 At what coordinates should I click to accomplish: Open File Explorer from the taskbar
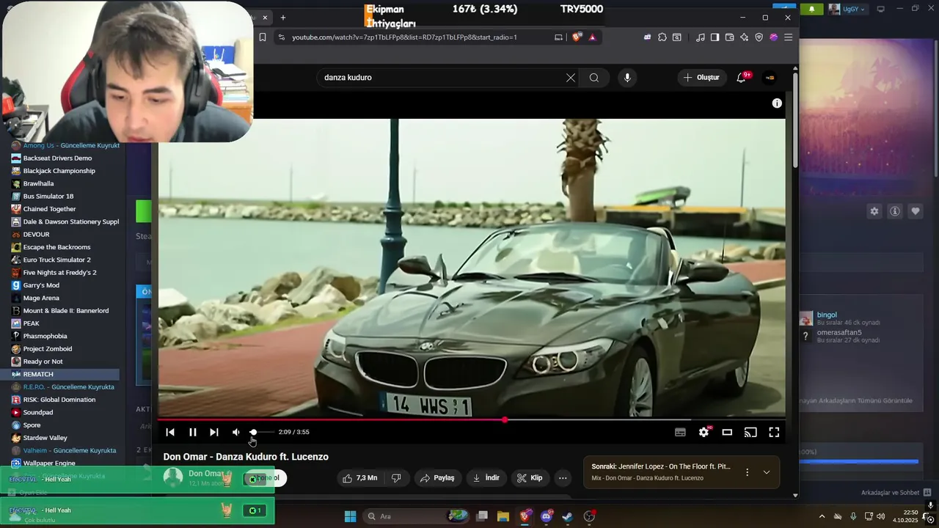coord(503,516)
